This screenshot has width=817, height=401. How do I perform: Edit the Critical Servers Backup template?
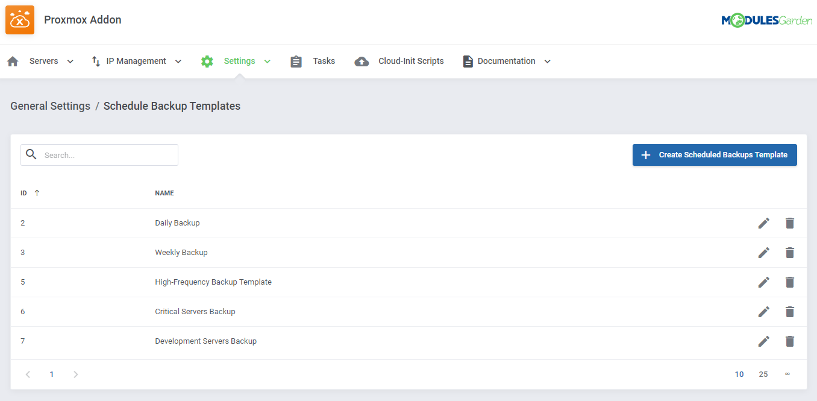pos(763,312)
